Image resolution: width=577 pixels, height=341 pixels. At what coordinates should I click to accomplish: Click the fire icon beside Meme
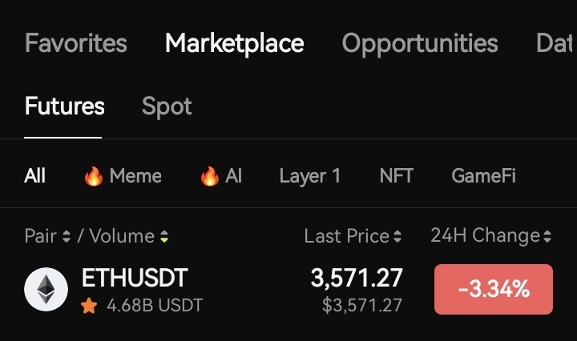94,176
